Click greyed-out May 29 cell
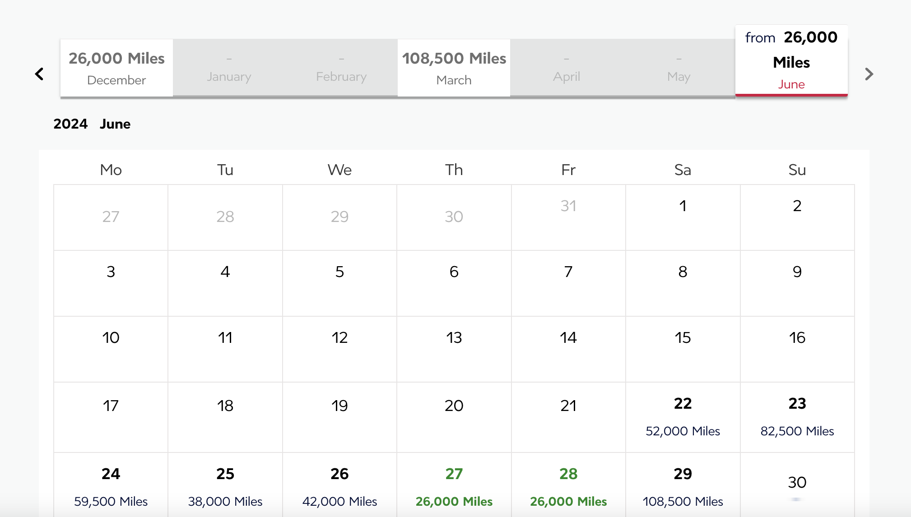The image size is (911, 517). 339,217
